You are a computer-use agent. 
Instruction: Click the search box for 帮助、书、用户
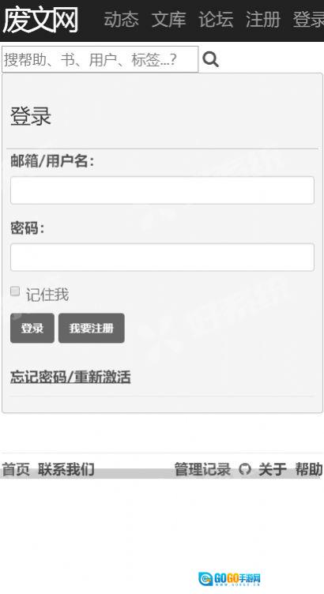click(100, 59)
